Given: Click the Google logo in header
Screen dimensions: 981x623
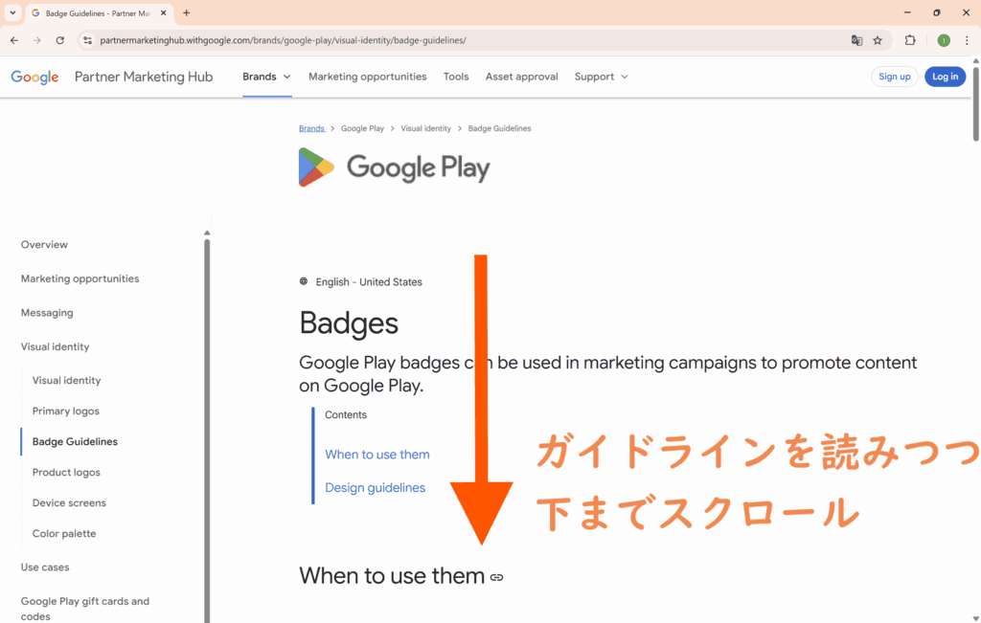Looking at the screenshot, I should 35,77.
